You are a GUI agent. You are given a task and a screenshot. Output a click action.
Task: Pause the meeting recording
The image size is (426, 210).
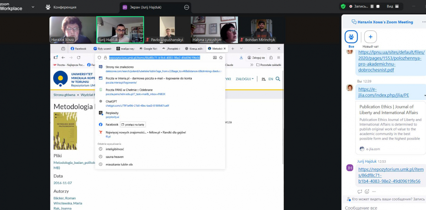point(372,6)
